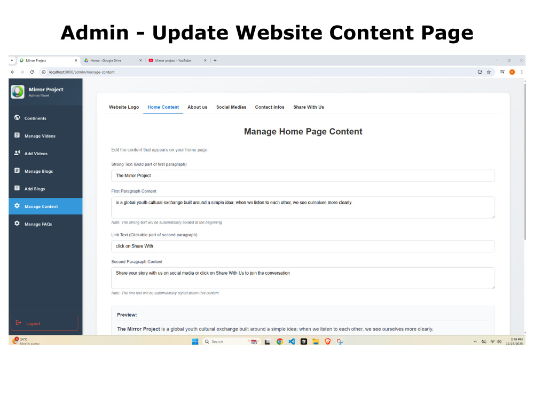Open Add Blogs in the sidebar
The height and width of the screenshot is (400, 534).
click(x=45, y=189)
